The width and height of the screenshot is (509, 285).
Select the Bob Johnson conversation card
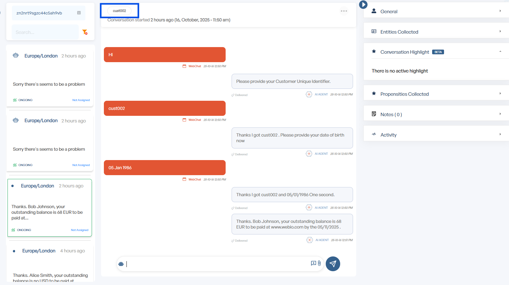click(x=50, y=207)
